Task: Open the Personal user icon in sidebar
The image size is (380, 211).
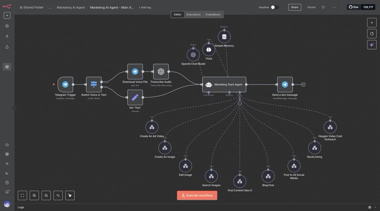Action: click(7, 36)
